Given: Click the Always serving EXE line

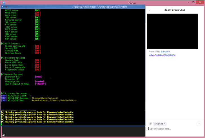Looking at the screenshot, I should (x=23, y=46).
